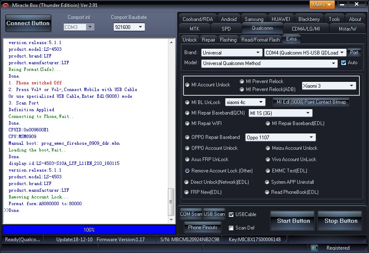
Task: Click the blue 100% progress bar
Action: pos(89,230)
